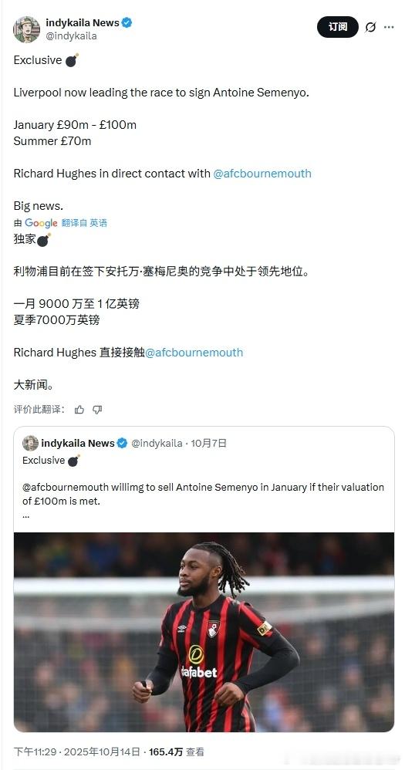Rate the translation with thumbs up
Viewport: 405px width, 770px height.
click(x=79, y=410)
